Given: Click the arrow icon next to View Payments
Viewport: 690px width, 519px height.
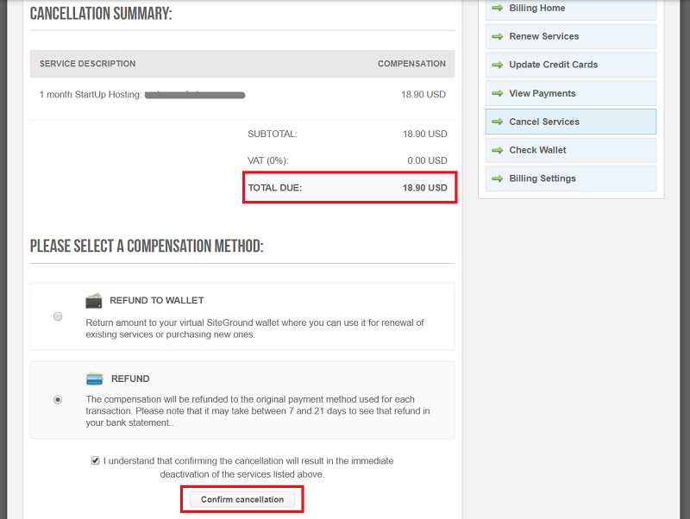Looking at the screenshot, I should tap(497, 93).
